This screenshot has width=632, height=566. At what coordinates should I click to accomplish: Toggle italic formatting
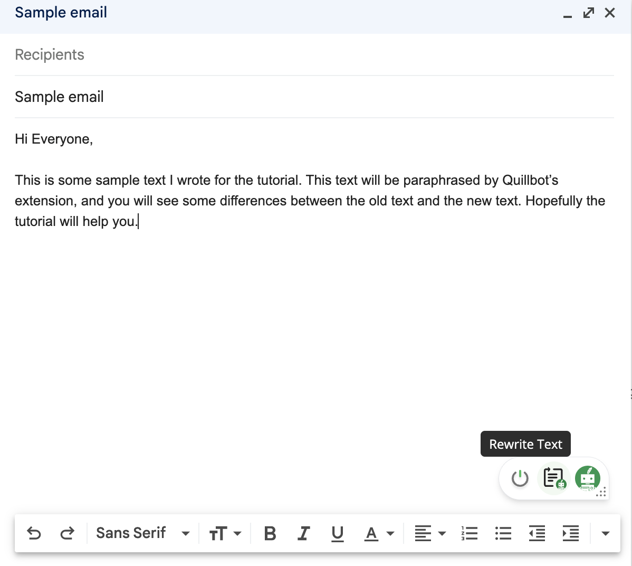coord(303,533)
